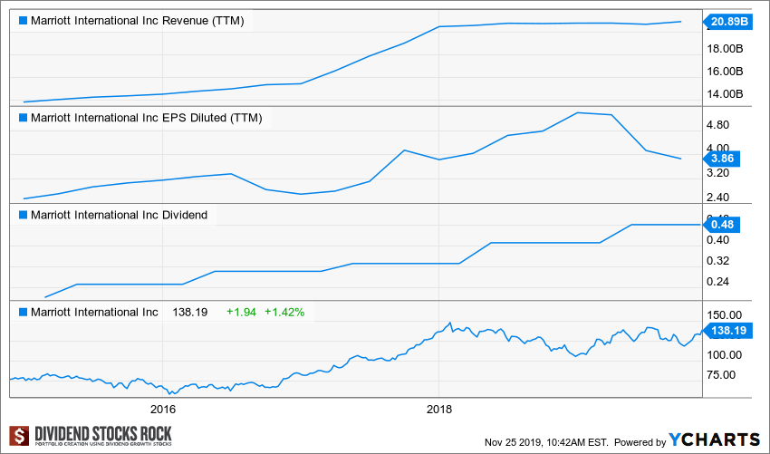This screenshot has height=454, width=770.
Task: Click the blue square beside the stock price legend
Action: [24, 312]
